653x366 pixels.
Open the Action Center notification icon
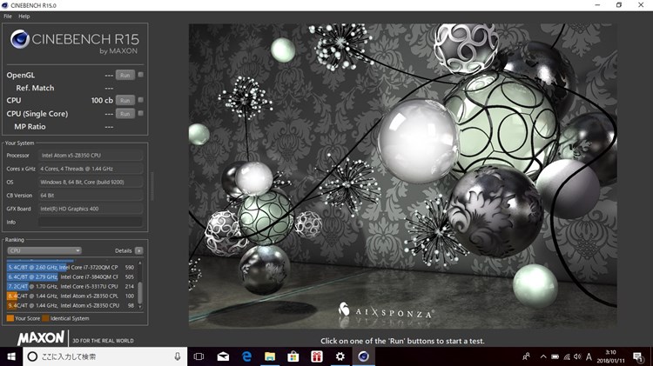637,356
